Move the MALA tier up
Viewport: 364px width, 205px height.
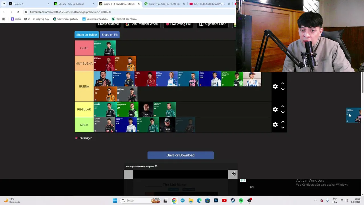point(283,122)
